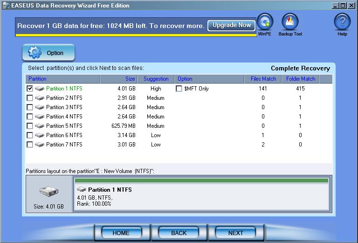The image size is (358, 243).
Task: Click the Size: 4.01 GB label
Action: 48,207
